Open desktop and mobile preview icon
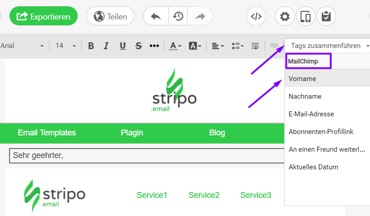Image resolution: width=370 pixels, height=216 pixels. pos(306,17)
